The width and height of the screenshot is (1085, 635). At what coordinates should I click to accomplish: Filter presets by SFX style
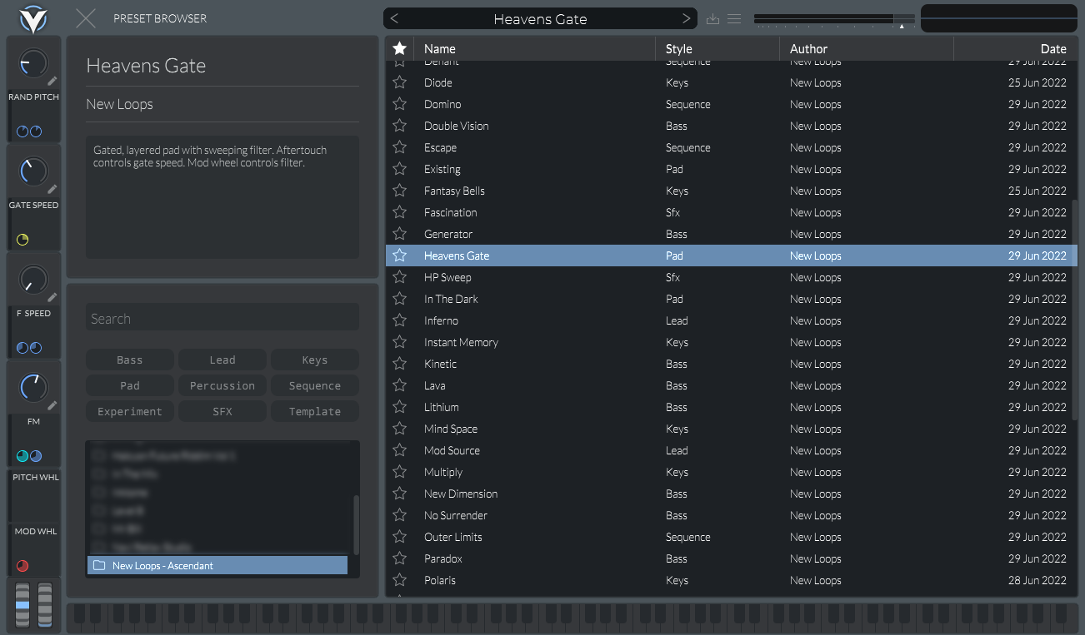click(x=222, y=412)
